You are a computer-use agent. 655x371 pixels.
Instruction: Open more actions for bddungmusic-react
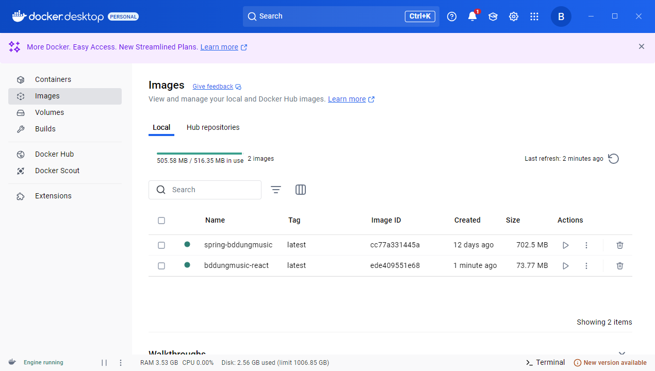586,266
